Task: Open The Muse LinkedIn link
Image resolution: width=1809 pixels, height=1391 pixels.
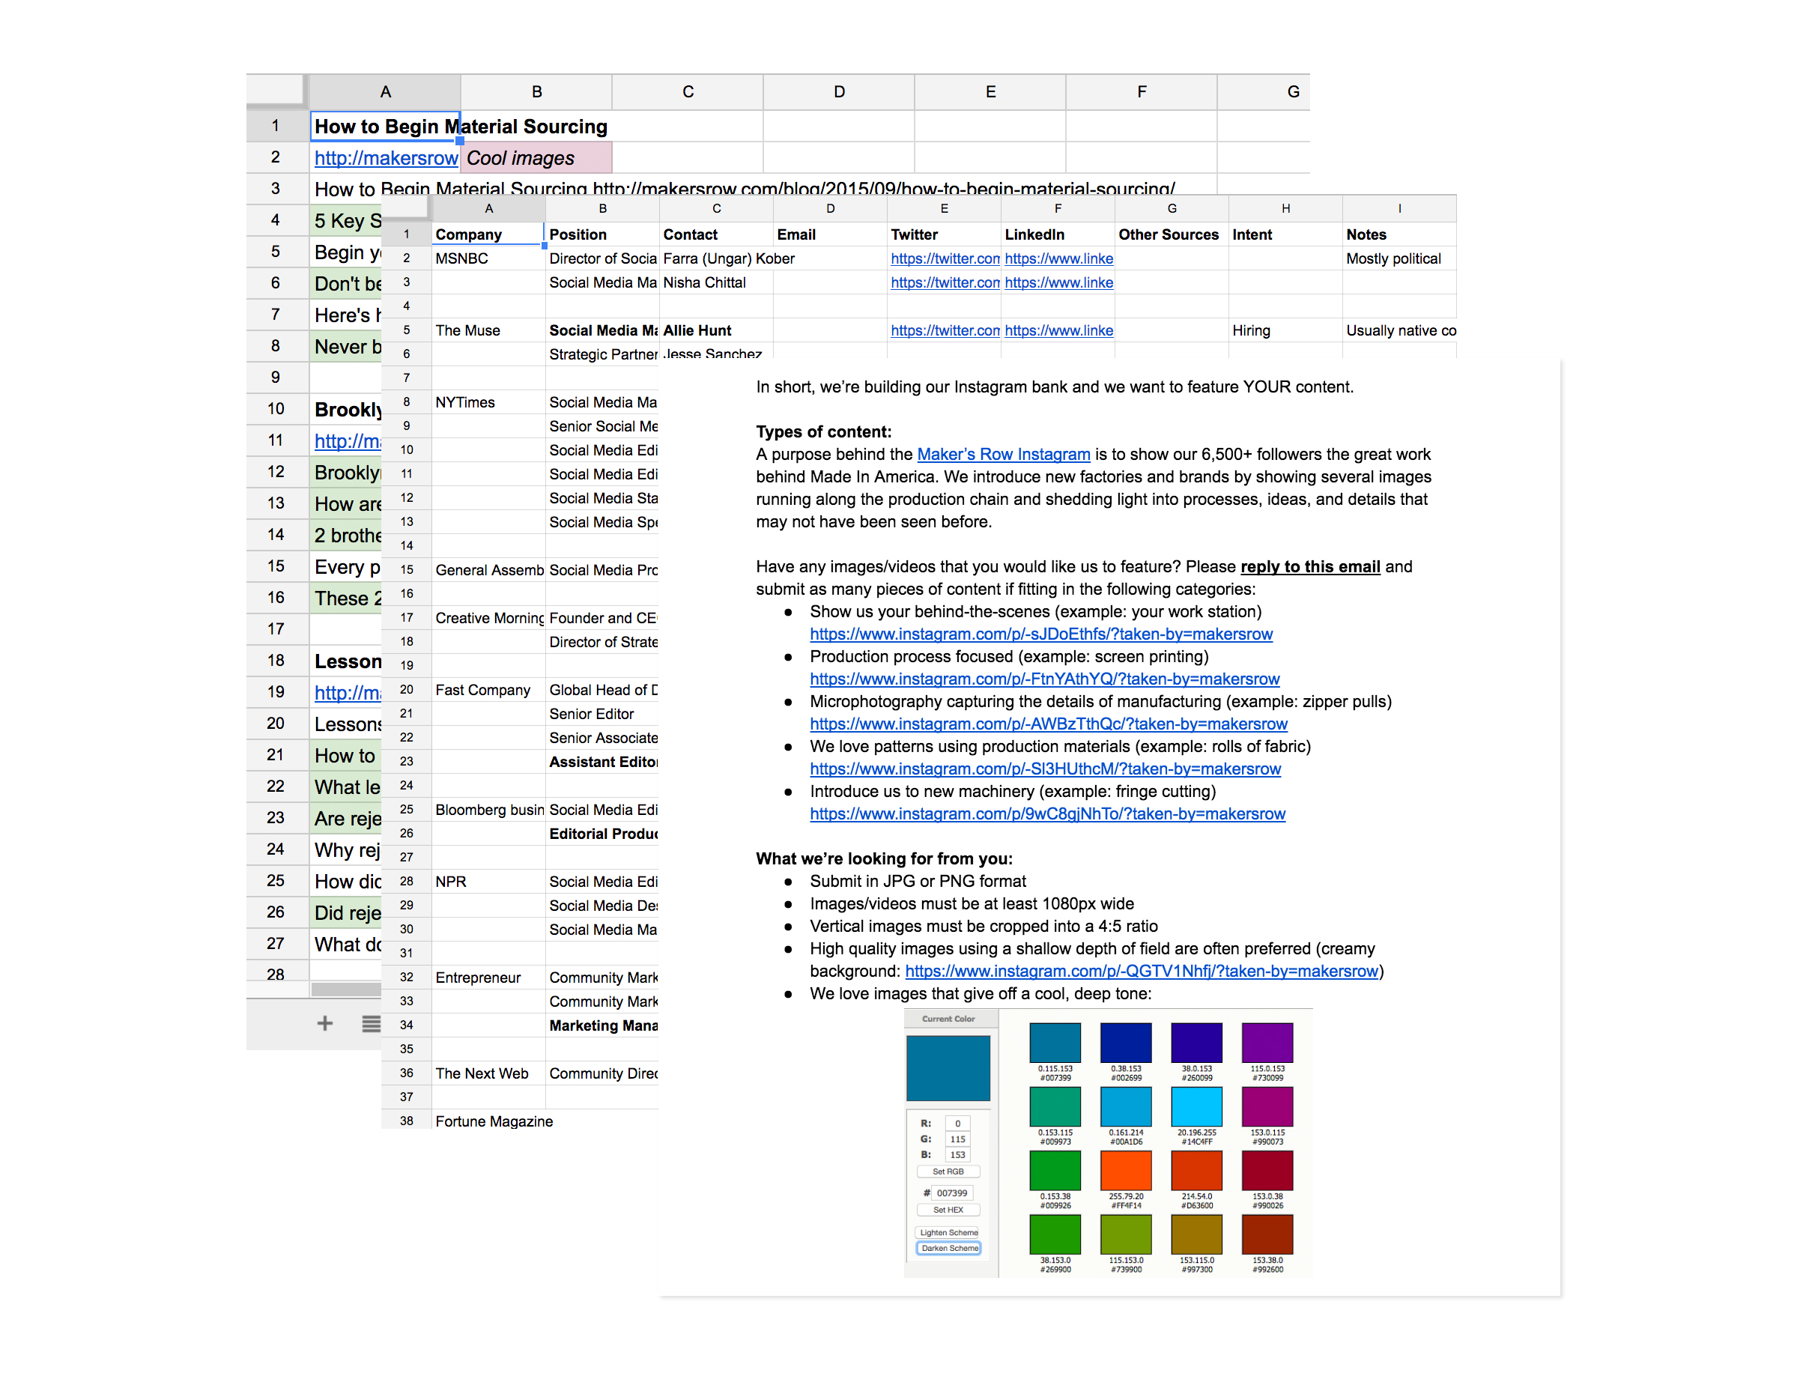Action: coord(1058,330)
